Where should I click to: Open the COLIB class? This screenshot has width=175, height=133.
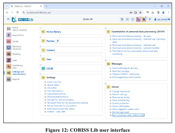50,68
